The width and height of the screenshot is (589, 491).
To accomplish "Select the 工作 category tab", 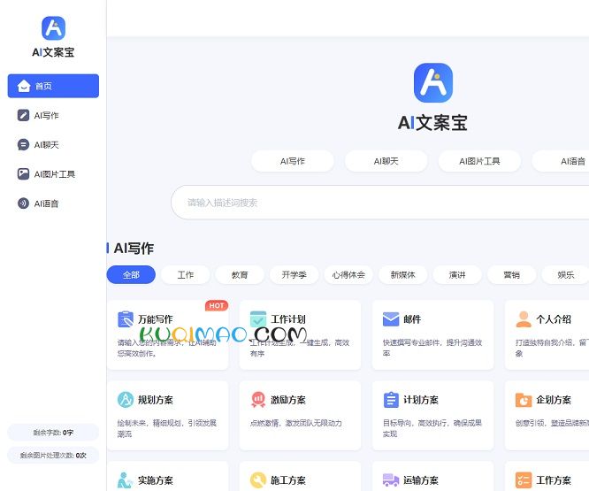I will tap(186, 274).
